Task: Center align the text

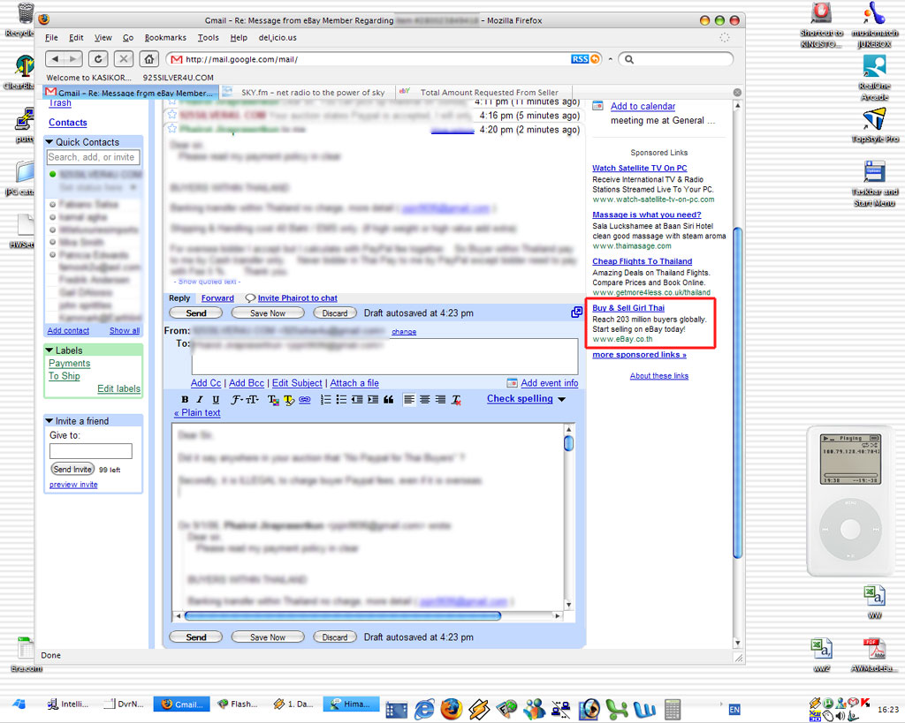Action: tap(425, 400)
